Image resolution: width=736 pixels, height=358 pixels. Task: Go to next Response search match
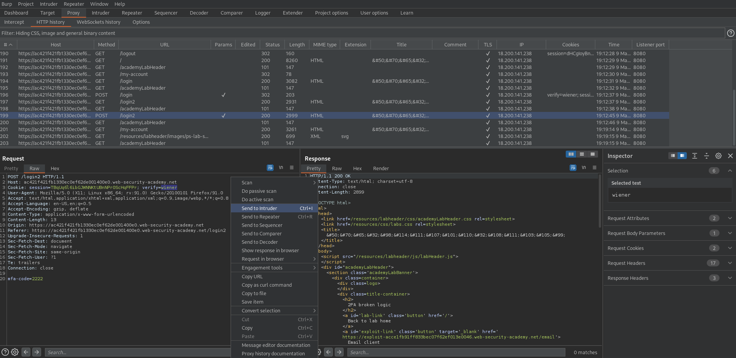(339, 352)
